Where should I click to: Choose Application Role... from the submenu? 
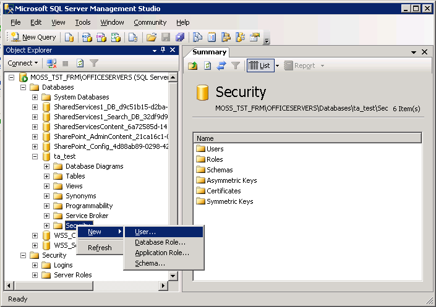pos(164,253)
